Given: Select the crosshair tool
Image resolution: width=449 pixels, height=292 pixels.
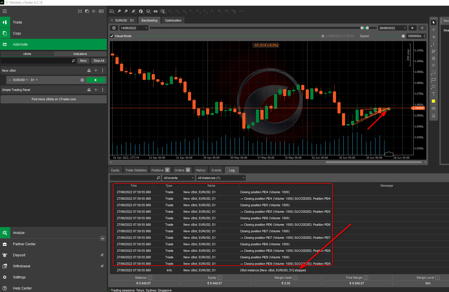Looking at the screenshot, I should [433, 29].
